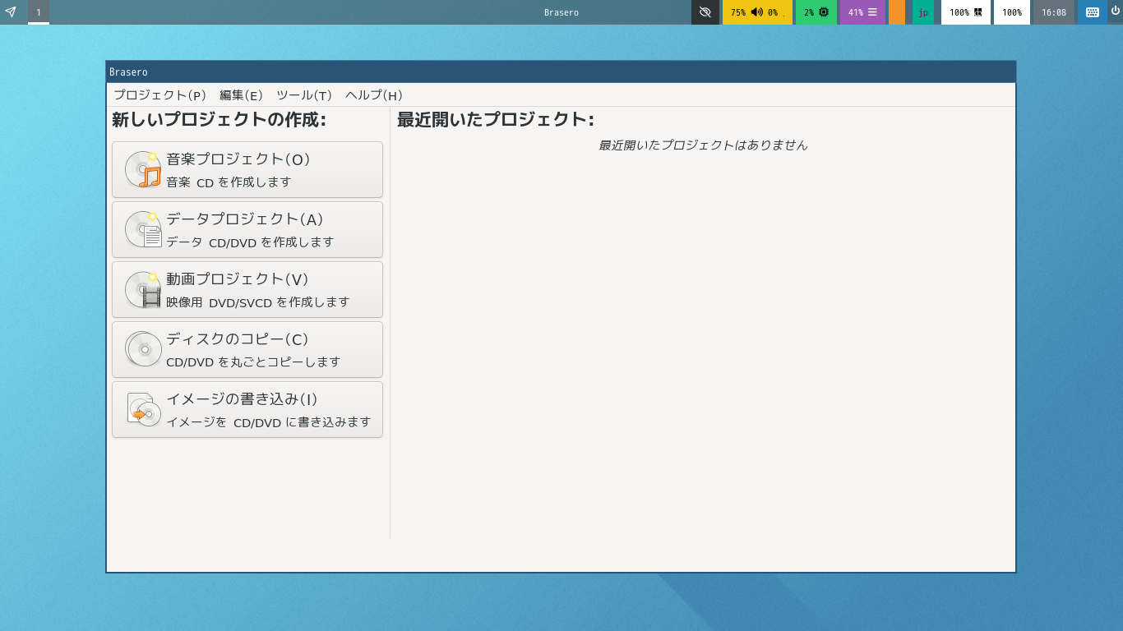Click the volume speaker icon in top bar

[757, 12]
